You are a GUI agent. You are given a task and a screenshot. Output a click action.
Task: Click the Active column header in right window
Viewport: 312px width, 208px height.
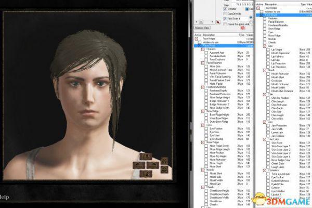click(x=259, y=4)
